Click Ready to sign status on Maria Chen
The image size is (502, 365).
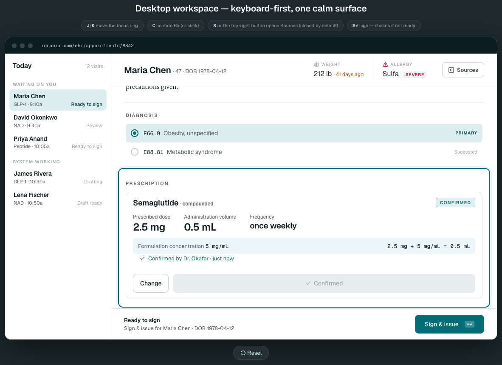pyautogui.click(x=87, y=104)
